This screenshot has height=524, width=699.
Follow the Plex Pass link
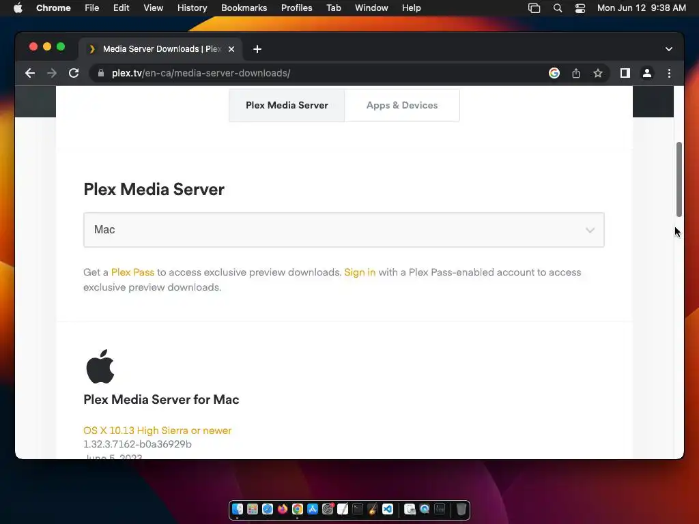(132, 272)
